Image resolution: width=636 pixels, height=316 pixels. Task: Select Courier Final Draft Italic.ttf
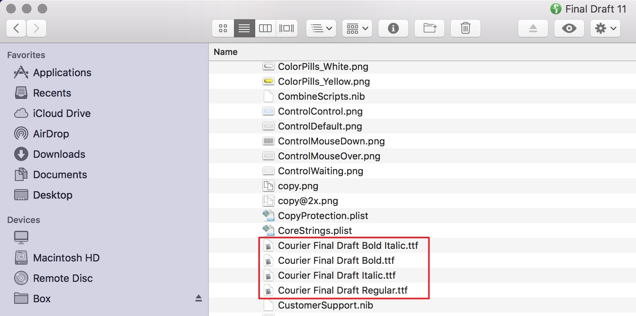tap(337, 276)
